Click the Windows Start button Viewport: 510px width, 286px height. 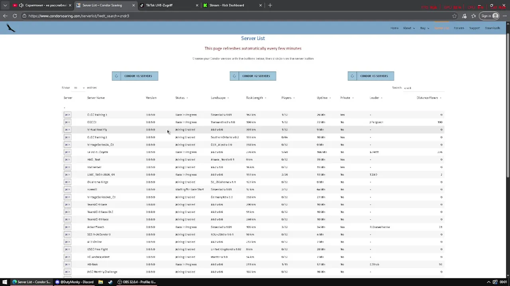tap(4, 282)
